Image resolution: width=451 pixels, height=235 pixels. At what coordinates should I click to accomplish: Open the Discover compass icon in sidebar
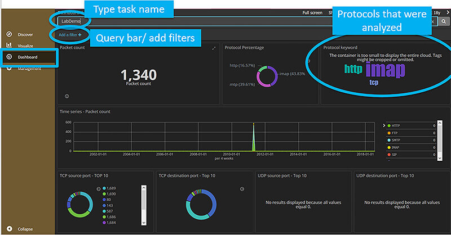pos(9,34)
